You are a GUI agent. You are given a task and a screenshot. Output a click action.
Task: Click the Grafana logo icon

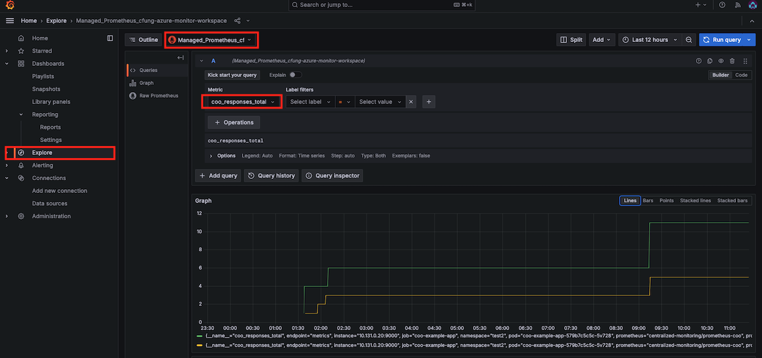click(9, 4)
